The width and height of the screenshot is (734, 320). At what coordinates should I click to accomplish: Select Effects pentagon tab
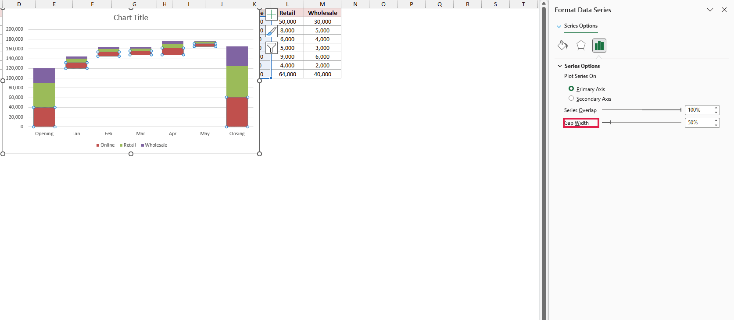[581, 45]
